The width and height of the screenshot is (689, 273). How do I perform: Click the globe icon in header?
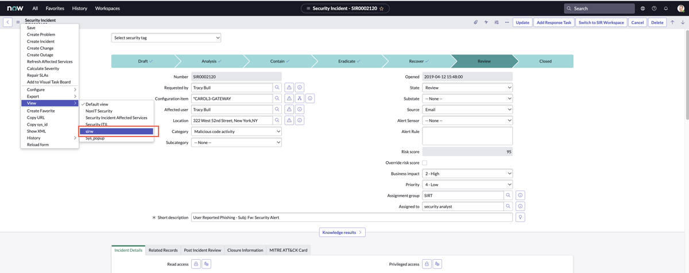pyautogui.click(x=642, y=9)
